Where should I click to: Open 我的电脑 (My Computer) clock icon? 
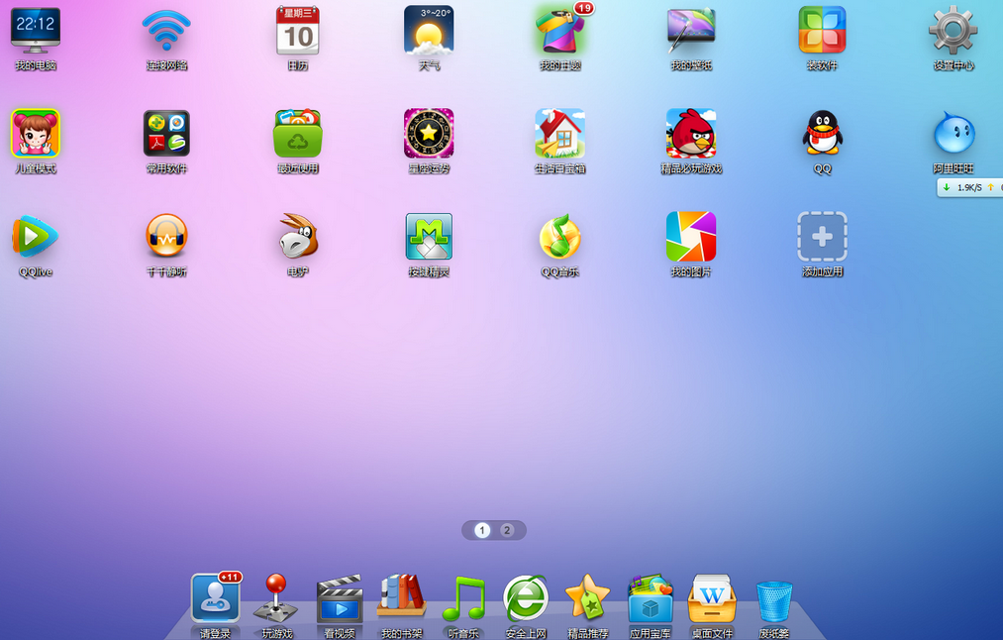click(x=36, y=30)
